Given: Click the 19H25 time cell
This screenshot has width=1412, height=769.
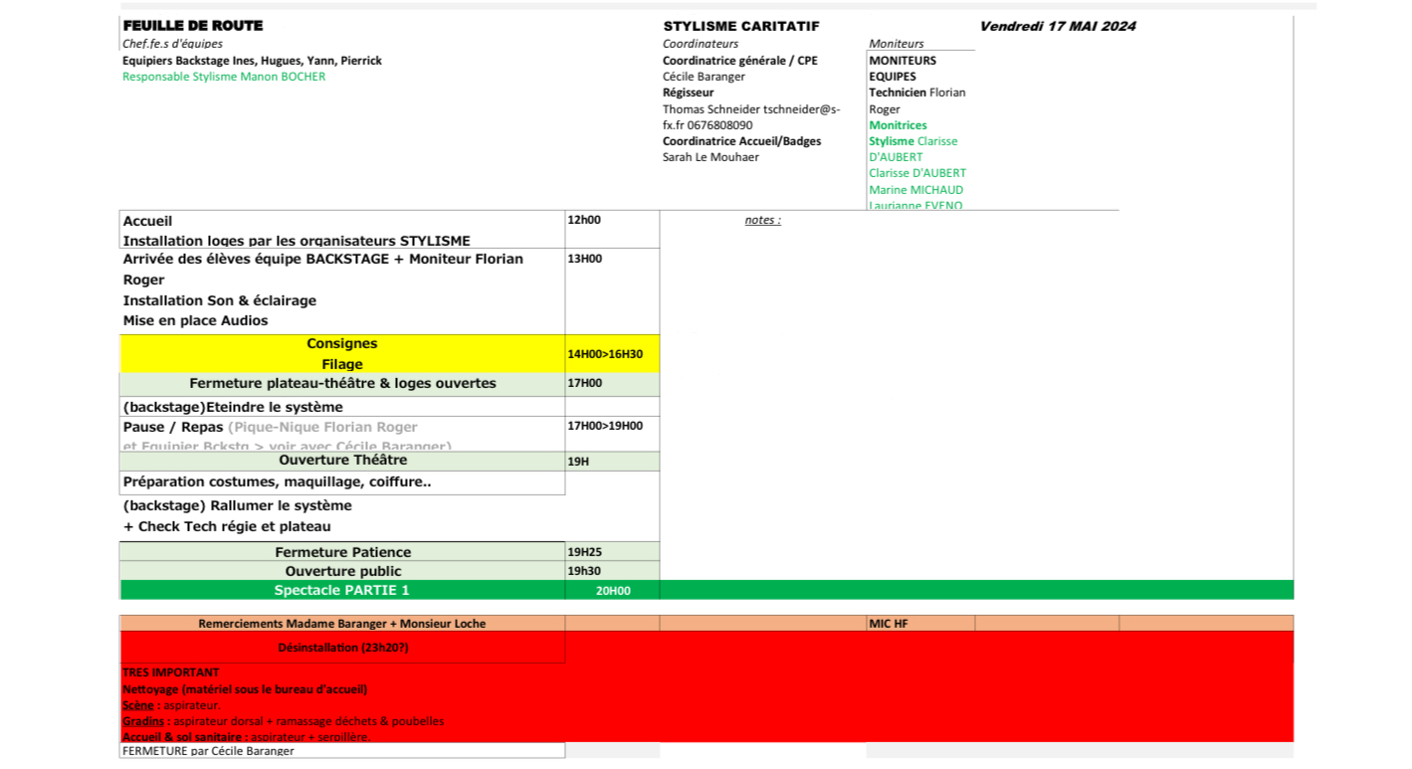Looking at the screenshot, I should coord(586,552).
